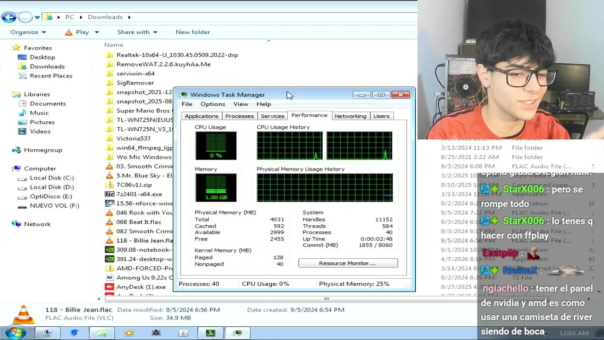Click the bug icon on the taskbar
Viewport: 604px width, 340px height.
[156, 333]
